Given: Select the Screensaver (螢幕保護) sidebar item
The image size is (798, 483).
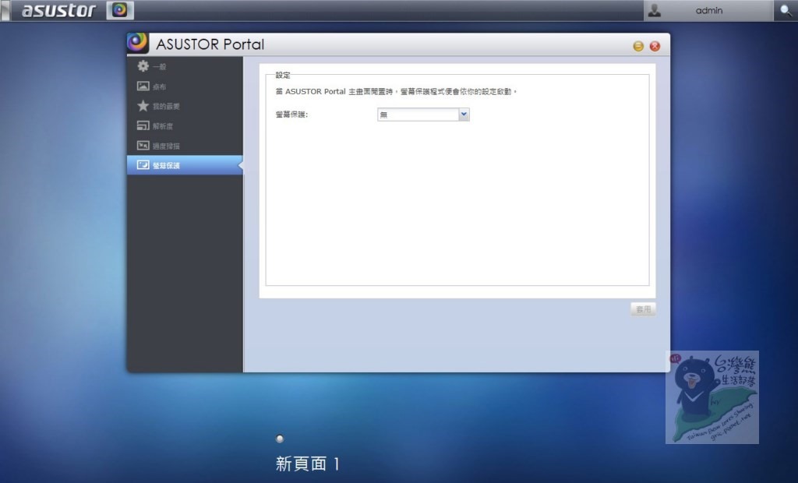Looking at the screenshot, I should click(185, 165).
